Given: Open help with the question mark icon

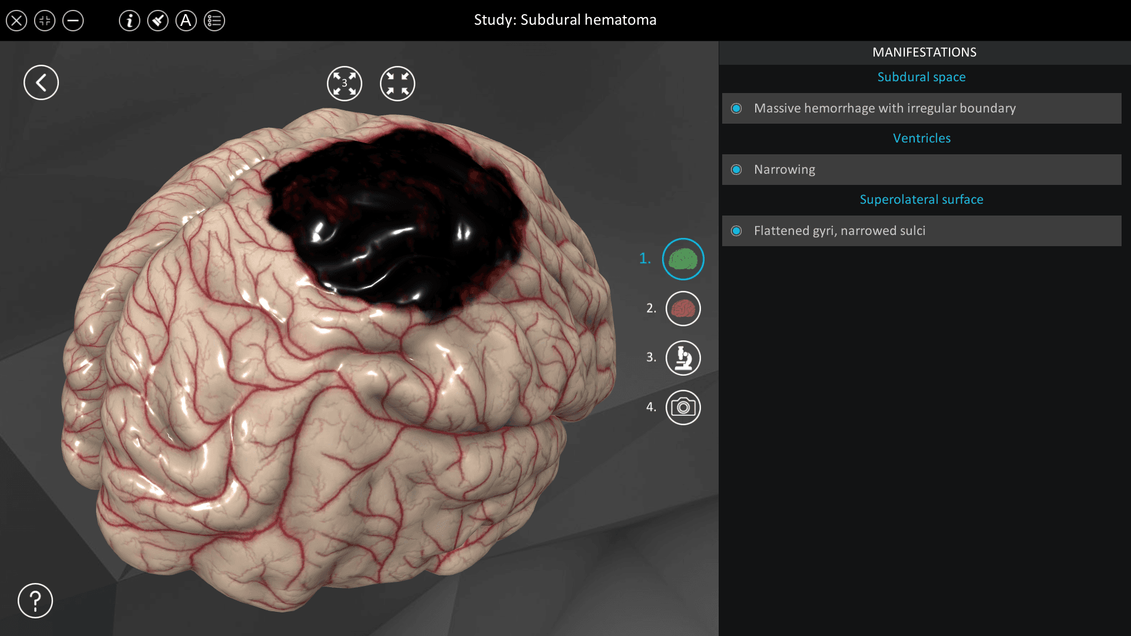Looking at the screenshot, I should (x=35, y=601).
